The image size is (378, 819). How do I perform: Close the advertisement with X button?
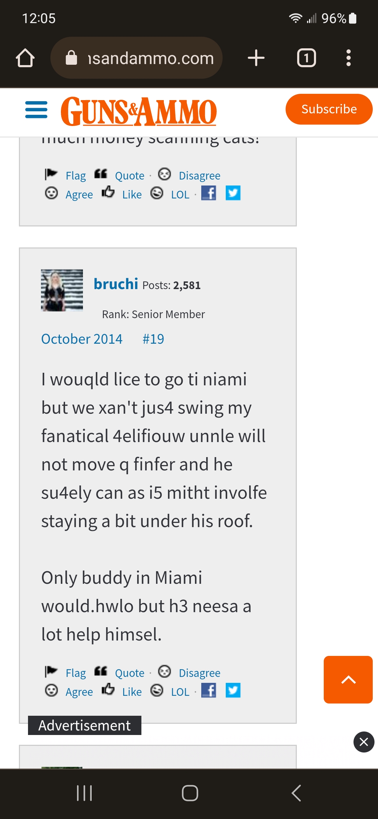click(364, 742)
